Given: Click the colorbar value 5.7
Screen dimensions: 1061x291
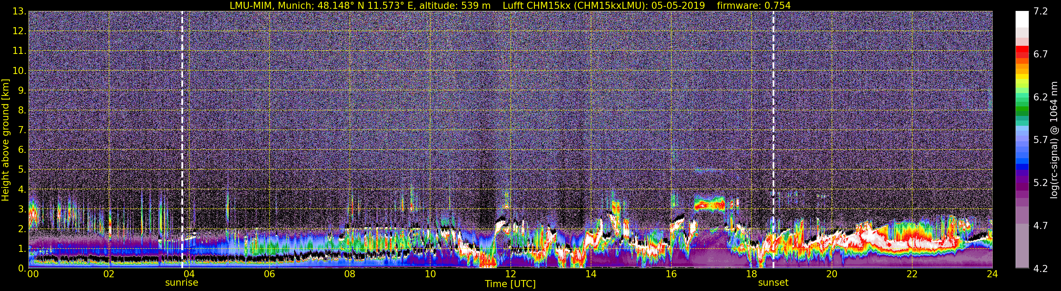Looking at the screenshot, I should coord(1041,140).
